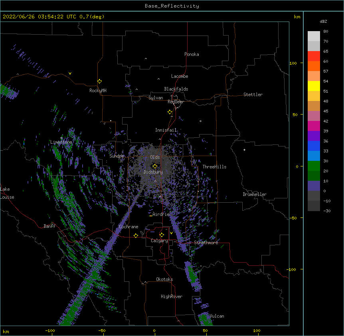Image resolution: width=344 pixels, height=336 pixels.
Task: Select the Lacombe town label
Action: pyautogui.click(x=180, y=76)
